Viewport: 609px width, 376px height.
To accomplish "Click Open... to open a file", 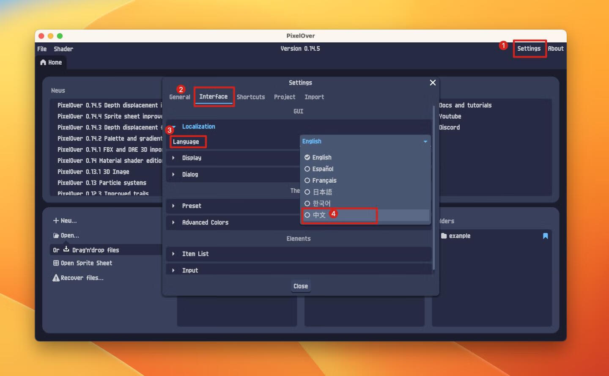I will tap(66, 236).
